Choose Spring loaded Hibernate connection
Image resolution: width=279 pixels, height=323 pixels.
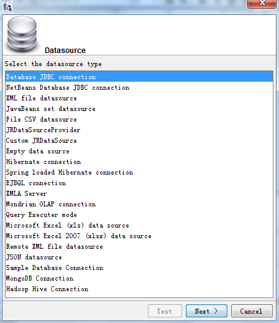(x=139, y=172)
